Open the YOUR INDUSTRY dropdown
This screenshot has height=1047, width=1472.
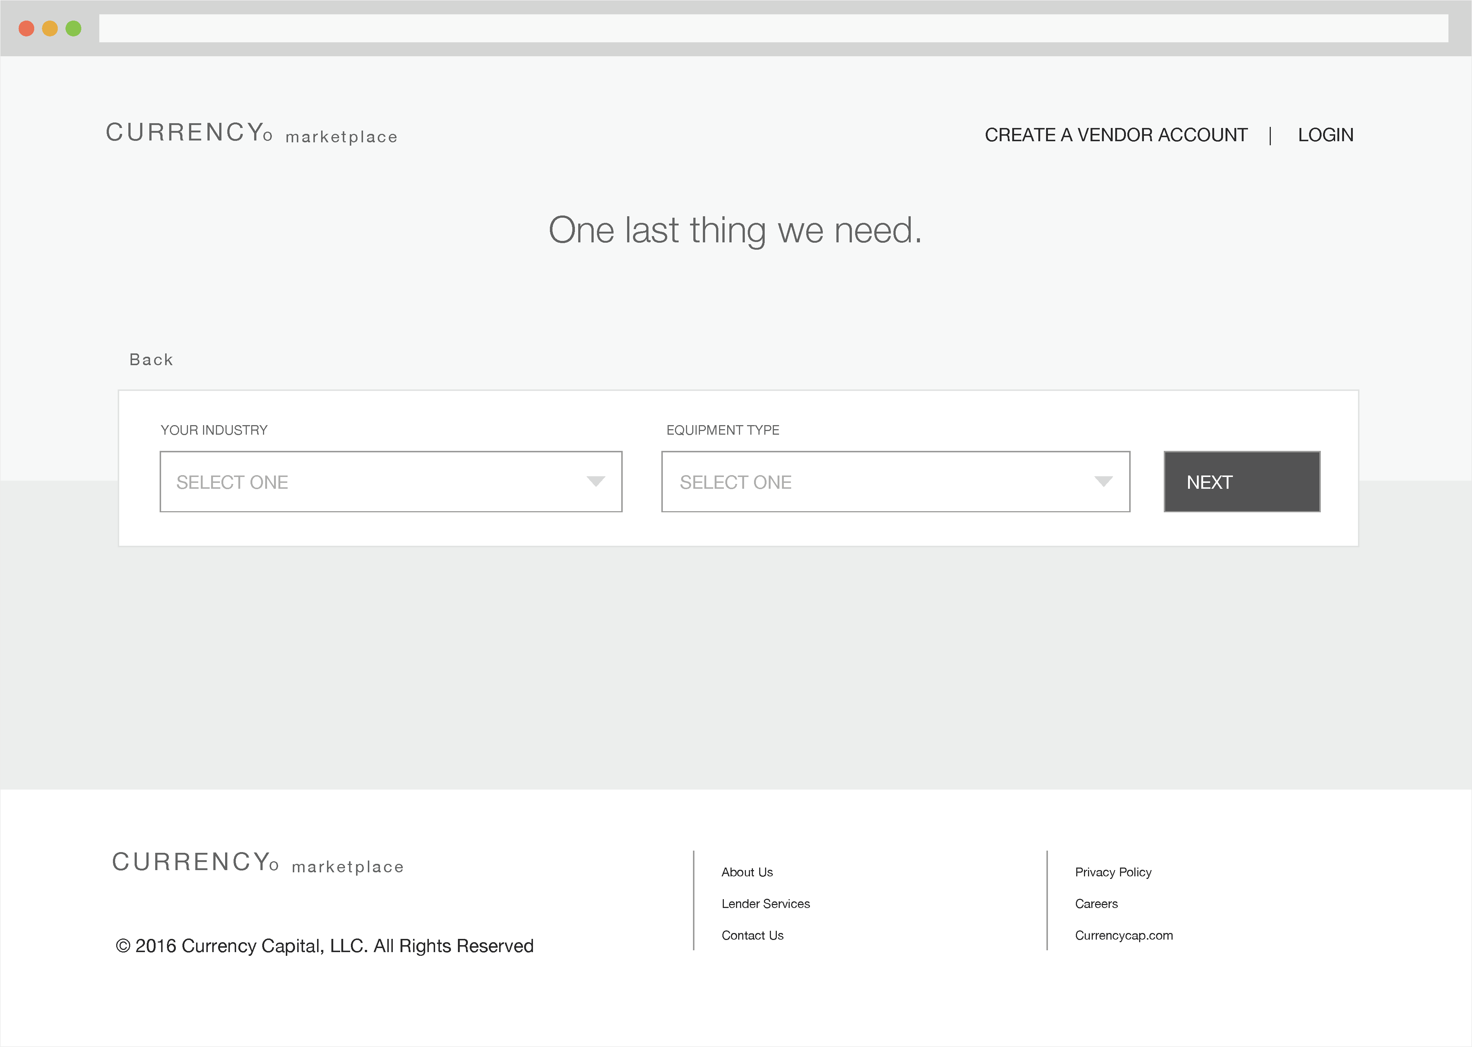pyautogui.click(x=391, y=482)
